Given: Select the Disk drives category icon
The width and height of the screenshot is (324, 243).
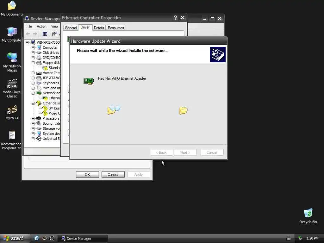Looking at the screenshot, I should tap(39, 53).
